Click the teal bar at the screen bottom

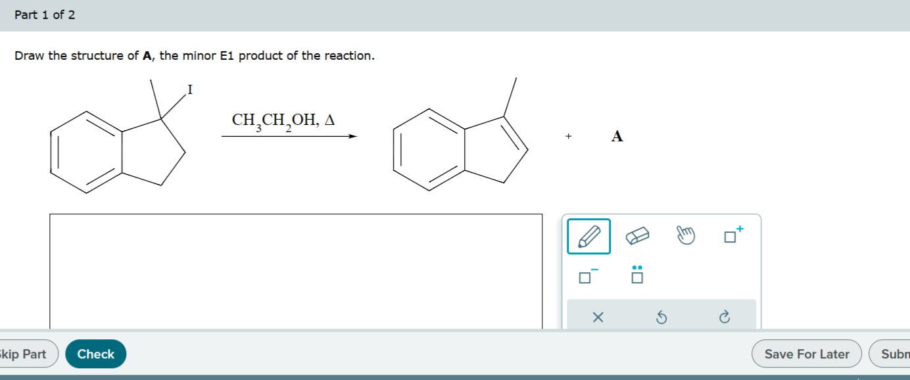pos(455,377)
